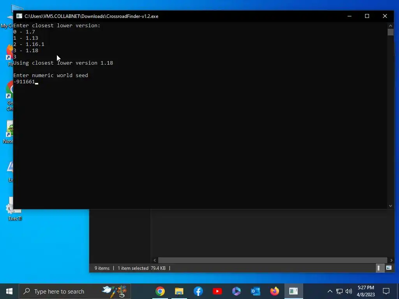Select the CrossroadFinder console taskbar icon
The image size is (399, 299).
(x=294, y=291)
